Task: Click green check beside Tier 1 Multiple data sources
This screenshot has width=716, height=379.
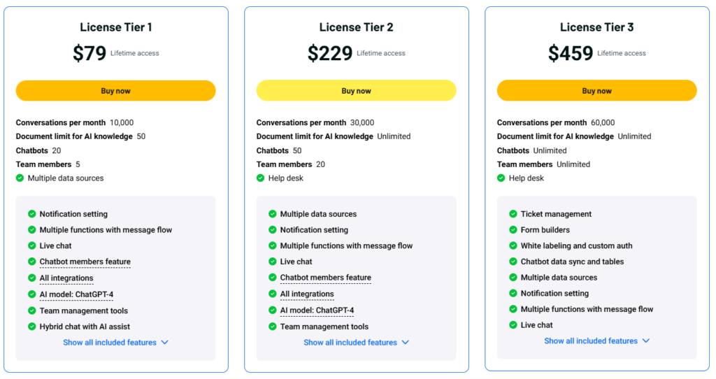Action: 20,178
